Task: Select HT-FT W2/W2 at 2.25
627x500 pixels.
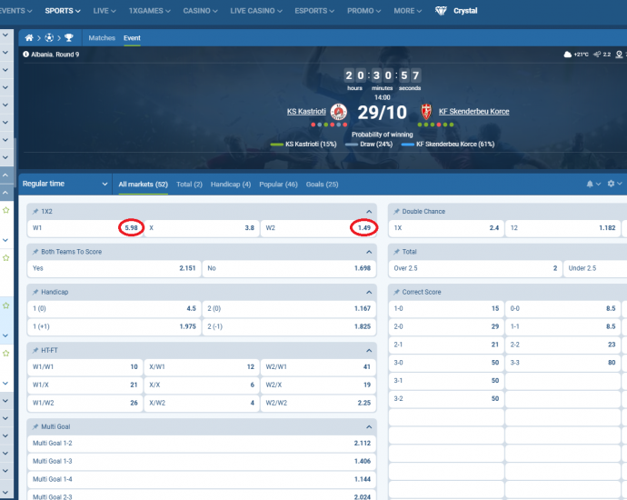Action: tap(318, 404)
